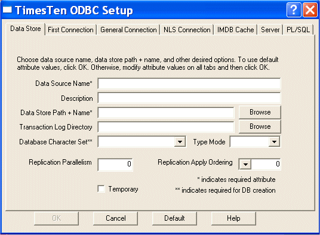The width and height of the screenshot is (320, 235).
Task: Click the 'Replication Parallelism' label
Action: click(60, 162)
